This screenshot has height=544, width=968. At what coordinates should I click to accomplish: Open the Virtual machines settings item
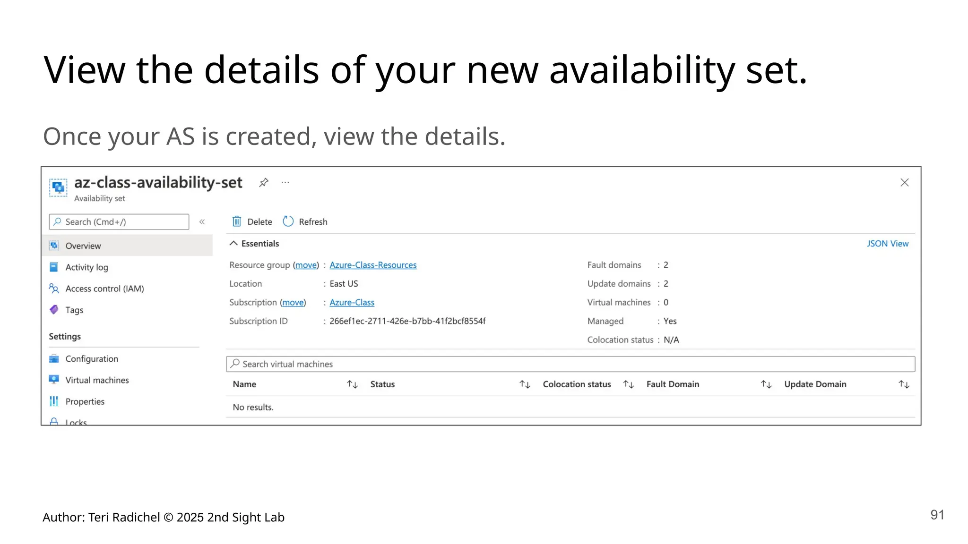97,380
